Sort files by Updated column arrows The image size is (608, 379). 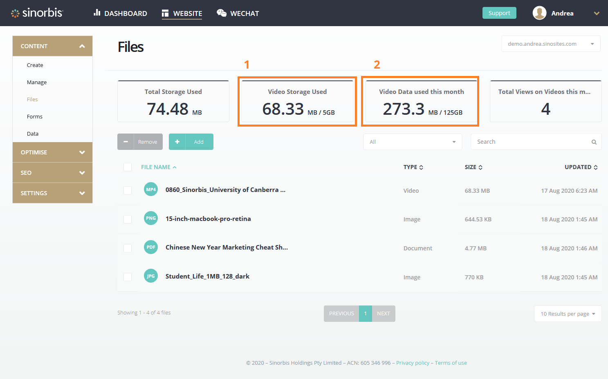tap(596, 167)
